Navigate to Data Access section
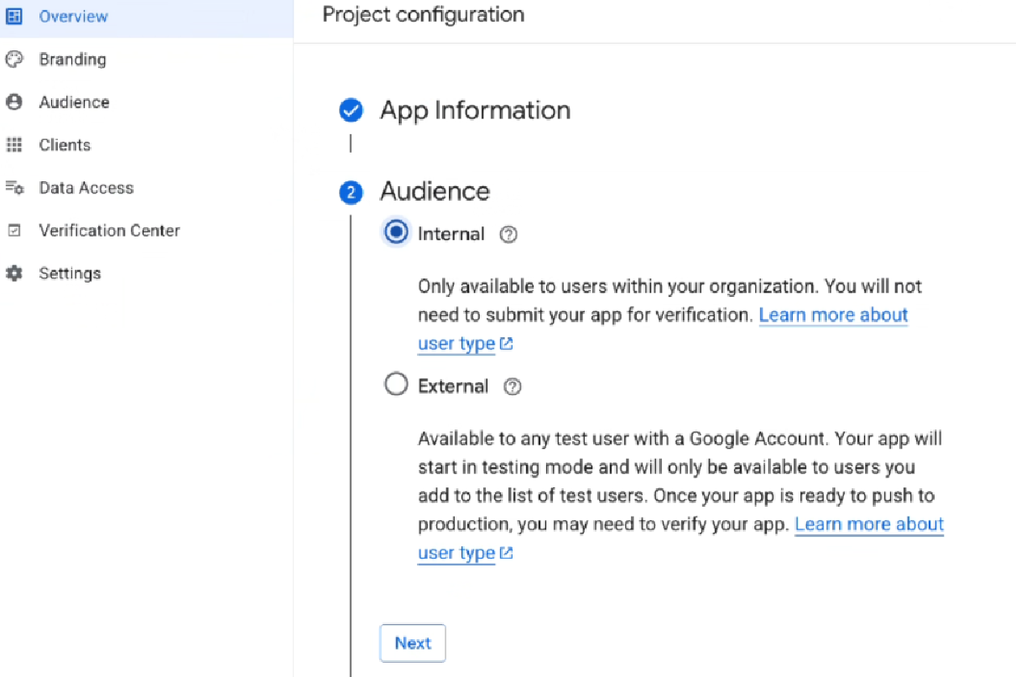The width and height of the screenshot is (1016, 677). 86,188
